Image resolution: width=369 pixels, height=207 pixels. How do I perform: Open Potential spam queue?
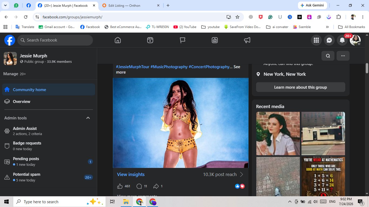(49, 177)
